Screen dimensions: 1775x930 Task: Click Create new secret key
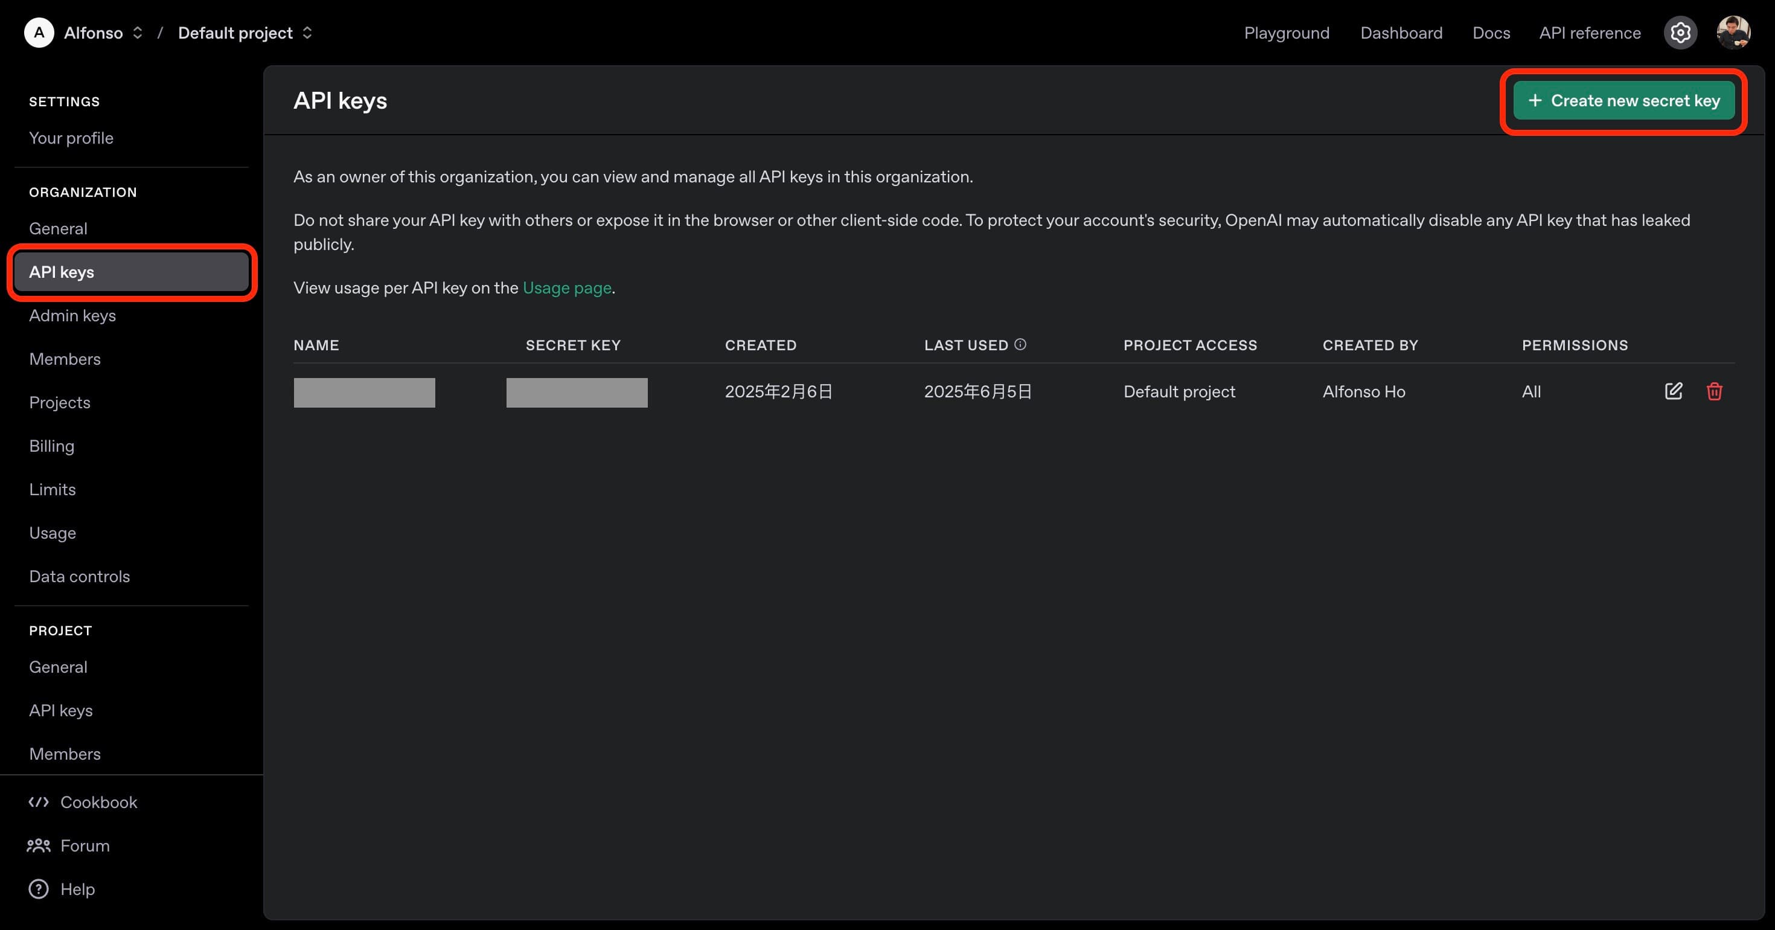click(1623, 100)
